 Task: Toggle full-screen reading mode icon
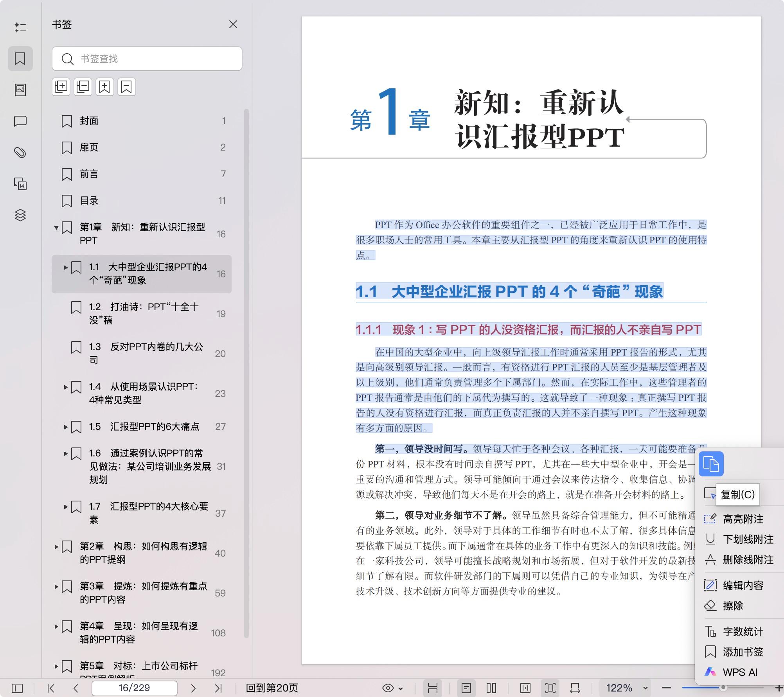pos(550,688)
